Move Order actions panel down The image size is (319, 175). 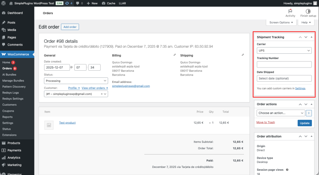[306, 104]
